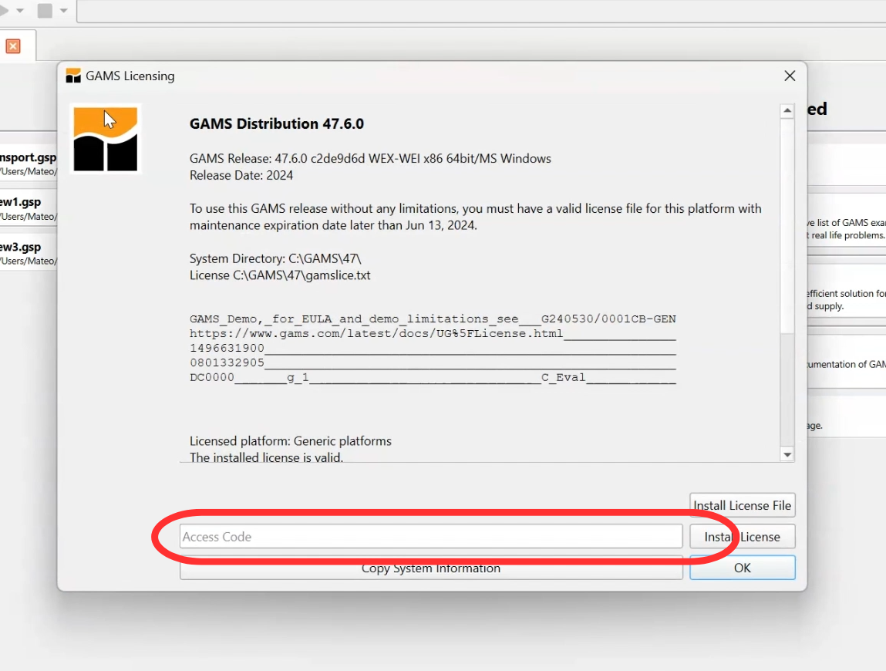Click the empty field right of toolbar icons
Viewport: 886px width, 671px height.
coord(478,11)
